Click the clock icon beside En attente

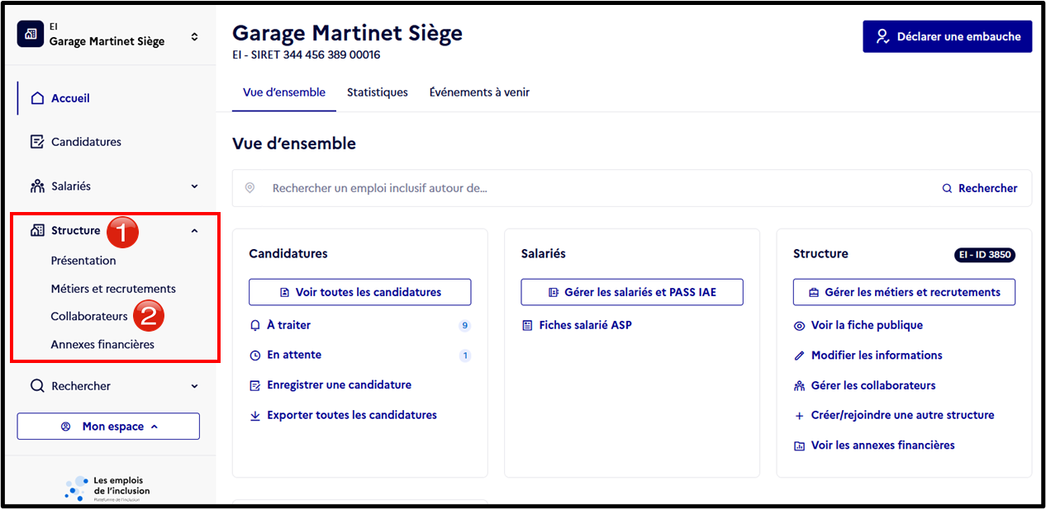point(255,356)
